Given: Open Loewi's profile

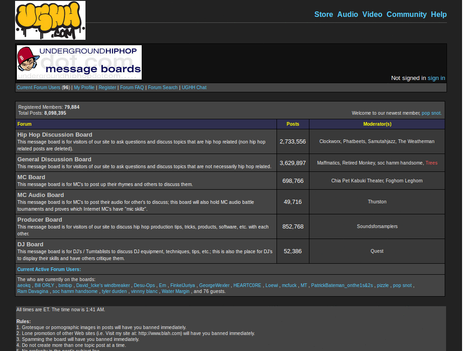Looking at the screenshot, I should [271, 285].
